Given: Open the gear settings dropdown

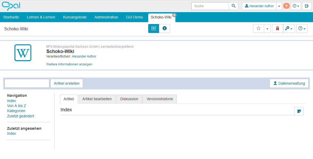Looking at the screenshot, I should (x=289, y=28).
